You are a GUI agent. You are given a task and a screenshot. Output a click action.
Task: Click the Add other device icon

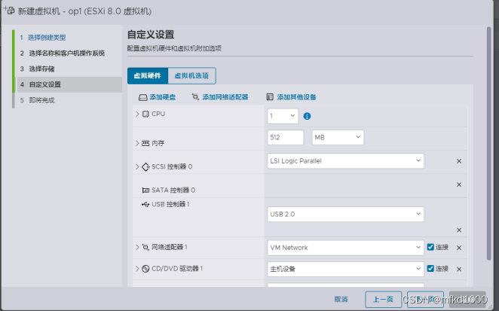click(x=270, y=97)
